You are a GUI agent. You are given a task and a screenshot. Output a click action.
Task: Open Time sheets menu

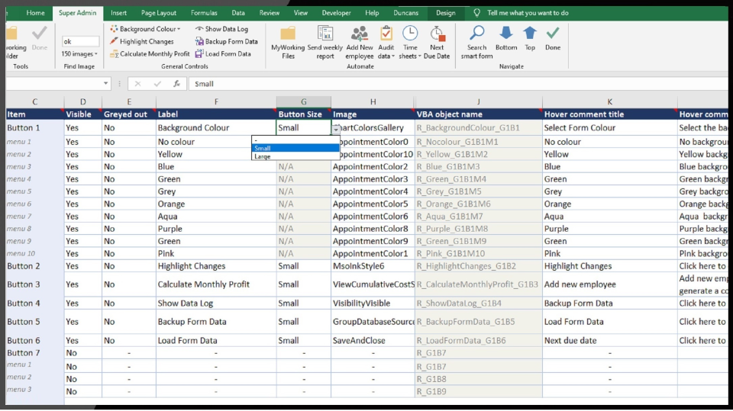click(x=410, y=43)
